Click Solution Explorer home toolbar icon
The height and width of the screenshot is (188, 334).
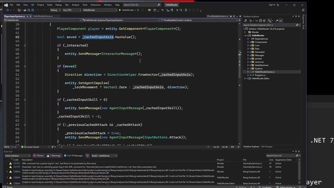[x=245, y=21]
